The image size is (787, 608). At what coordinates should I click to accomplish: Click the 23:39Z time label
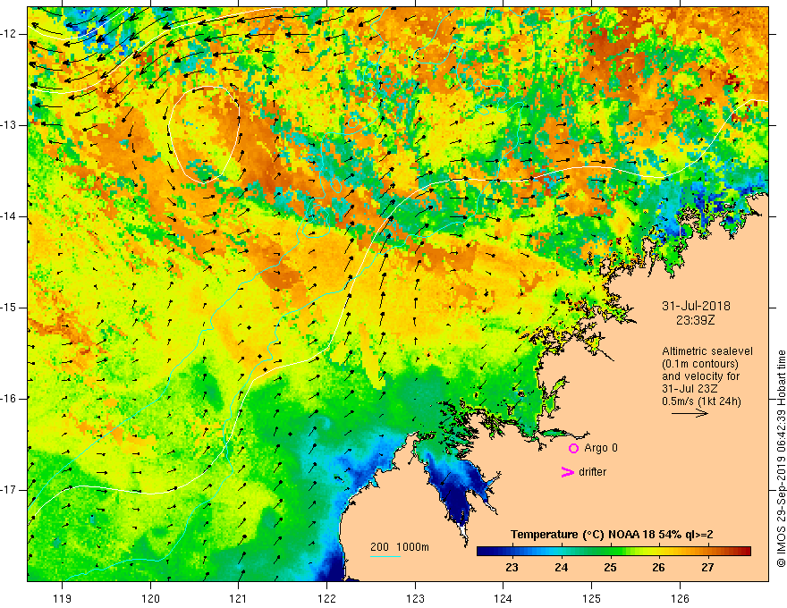[x=695, y=320]
